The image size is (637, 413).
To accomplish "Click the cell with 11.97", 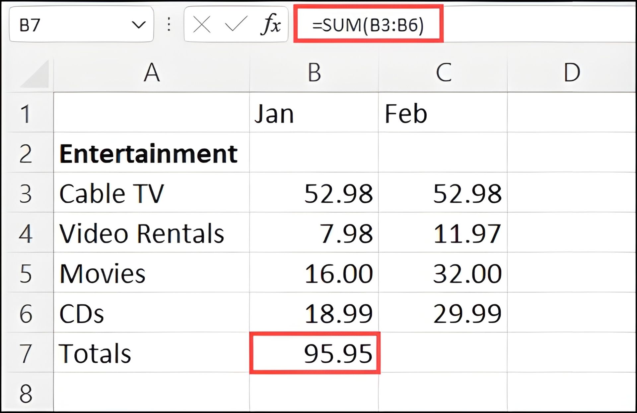I will (443, 232).
